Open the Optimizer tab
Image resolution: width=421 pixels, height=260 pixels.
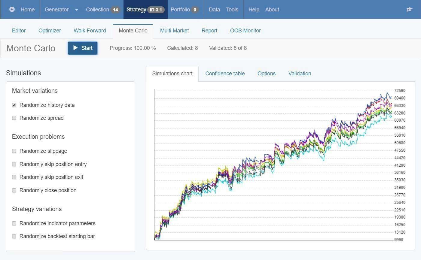(x=50, y=31)
